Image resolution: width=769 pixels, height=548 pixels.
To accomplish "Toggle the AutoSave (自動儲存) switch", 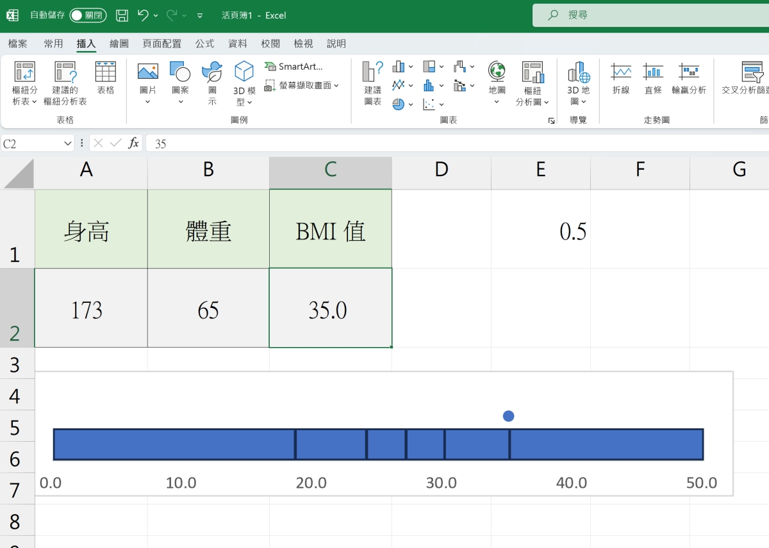I will [88, 15].
